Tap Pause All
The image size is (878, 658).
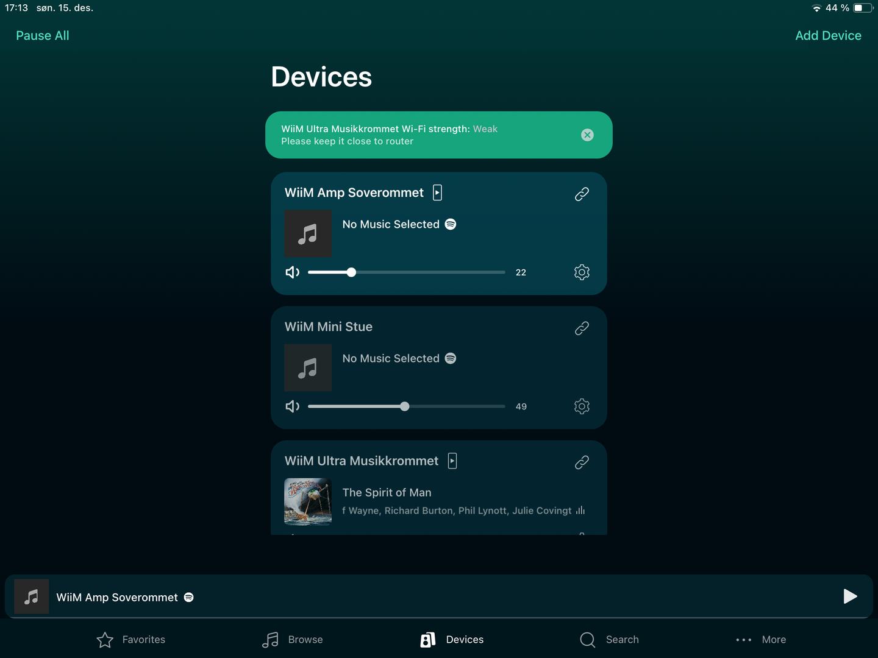point(43,35)
